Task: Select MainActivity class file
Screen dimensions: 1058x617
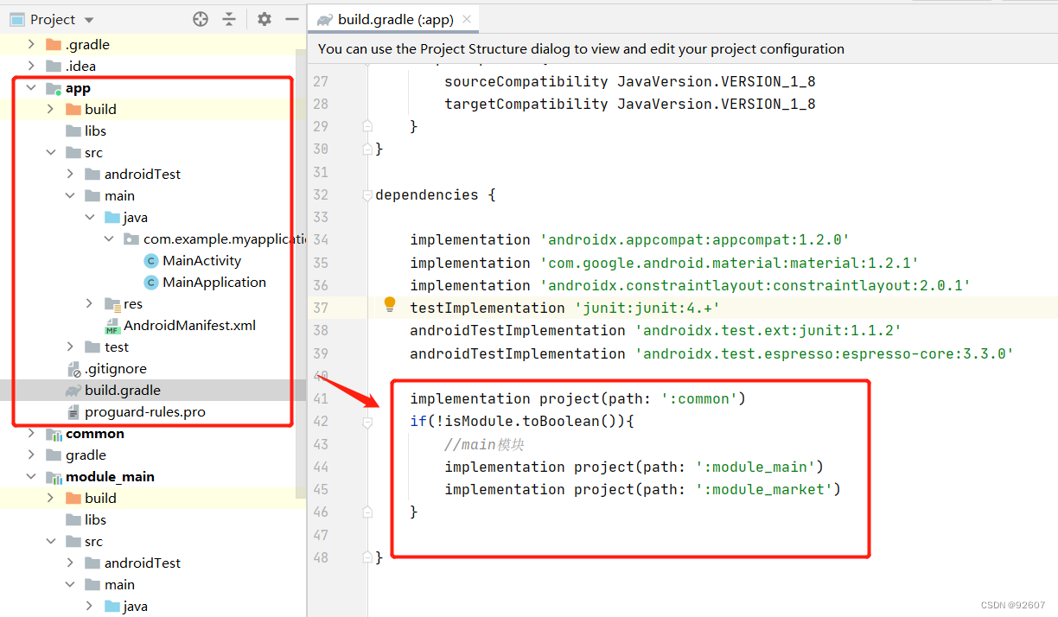Action: (201, 260)
